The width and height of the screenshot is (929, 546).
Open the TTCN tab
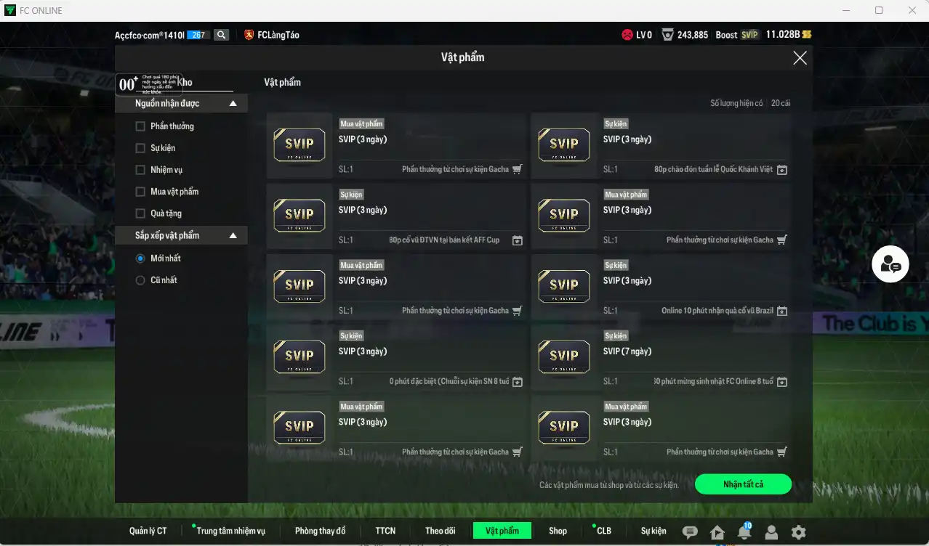385,531
